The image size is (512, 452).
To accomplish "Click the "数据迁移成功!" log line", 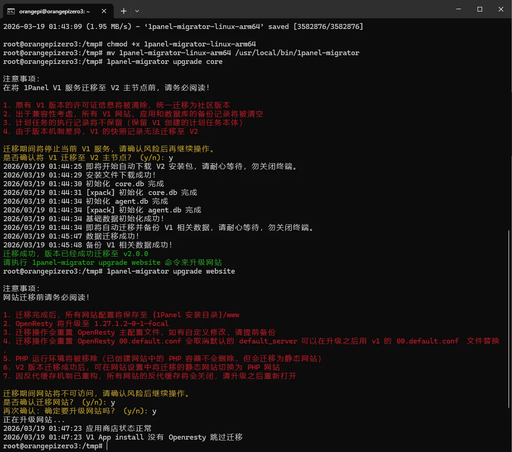I will tap(71, 236).
